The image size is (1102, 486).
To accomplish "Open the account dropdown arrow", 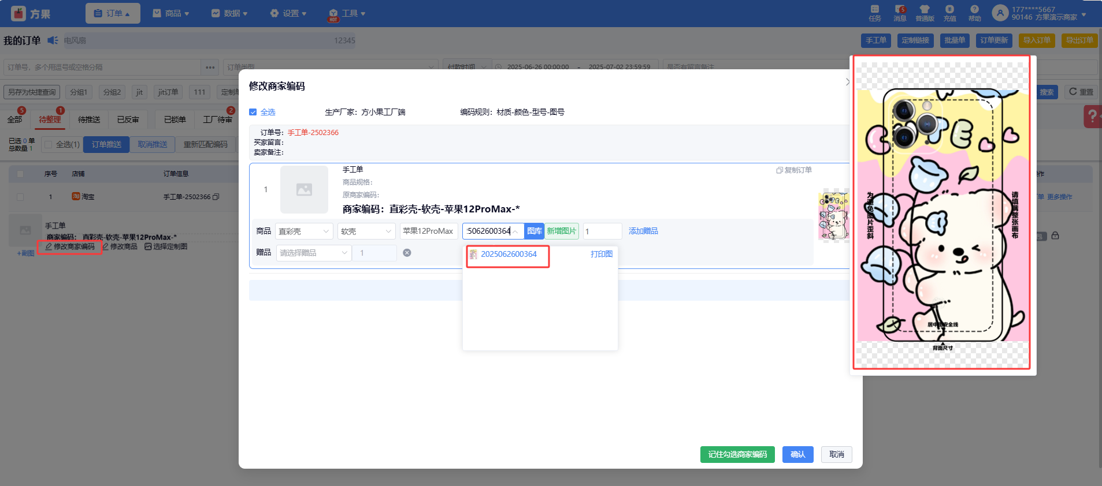I will 1084,14.
